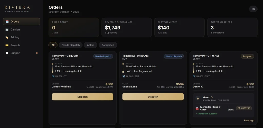Click the airplane icon beside UA 738
Viewport: 263px width, 128px height.
53,76
